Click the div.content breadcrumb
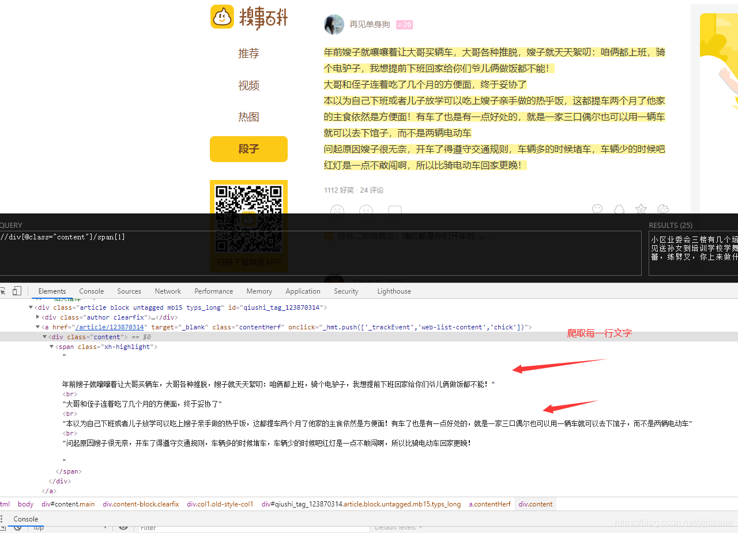738x533 pixels. [x=536, y=504]
